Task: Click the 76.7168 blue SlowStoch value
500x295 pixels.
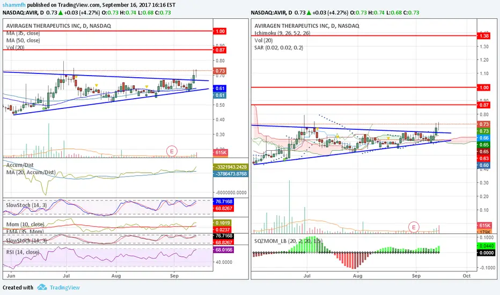Action: 224,202
